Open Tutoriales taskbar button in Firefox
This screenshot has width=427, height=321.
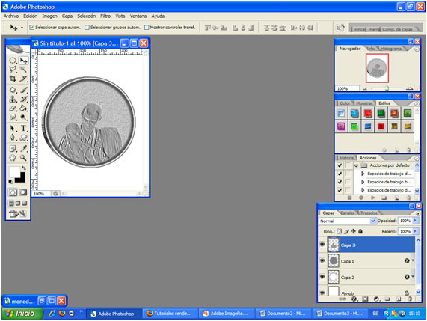170,314
